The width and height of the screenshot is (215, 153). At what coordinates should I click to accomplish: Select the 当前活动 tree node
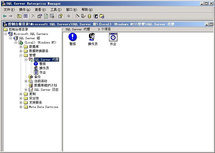pos(41,81)
